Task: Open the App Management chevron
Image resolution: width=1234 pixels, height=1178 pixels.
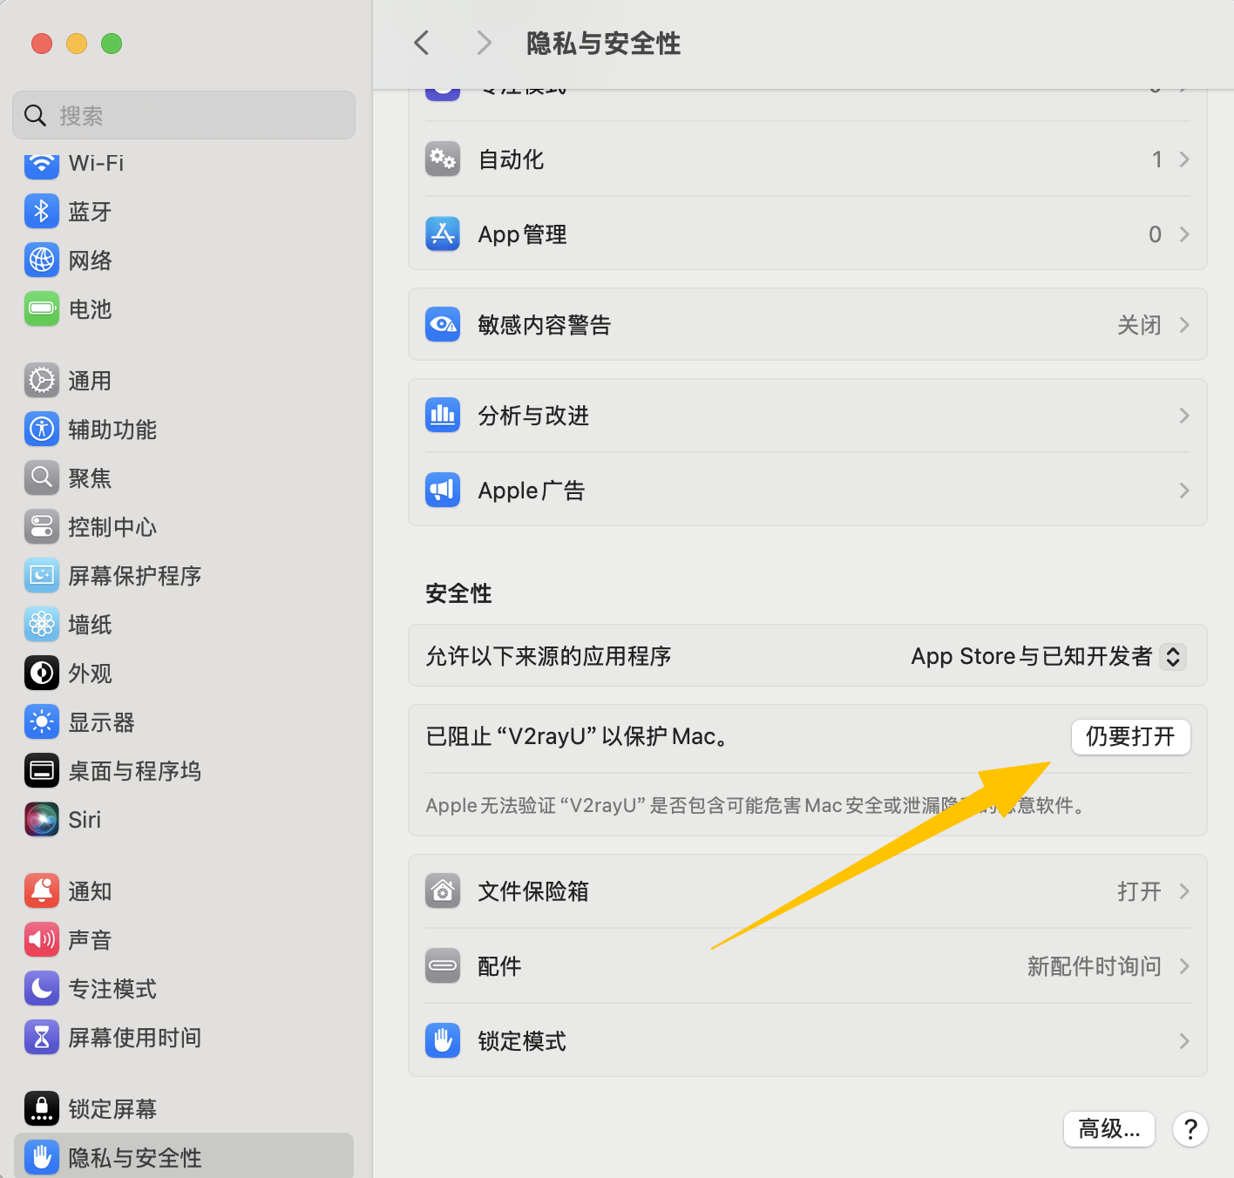Action: pyautogui.click(x=1184, y=234)
